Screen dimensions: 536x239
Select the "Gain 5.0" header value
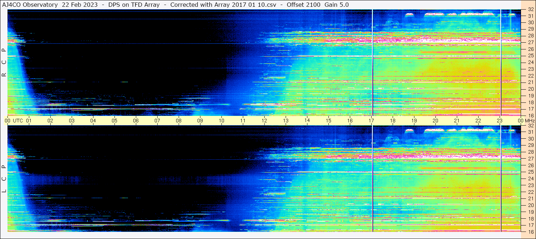(x=337, y=5)
